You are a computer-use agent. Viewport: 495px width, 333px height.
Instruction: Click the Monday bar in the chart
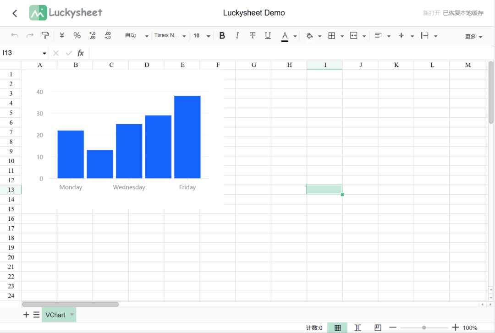(71, 154)
